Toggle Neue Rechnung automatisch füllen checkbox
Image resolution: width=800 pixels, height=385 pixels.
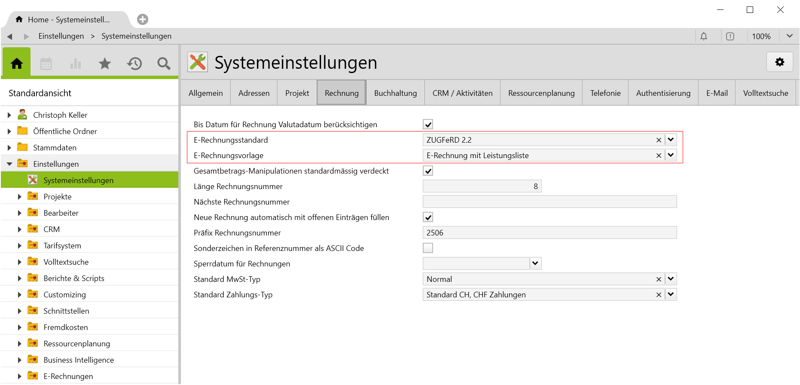click(x=428, y=217)
